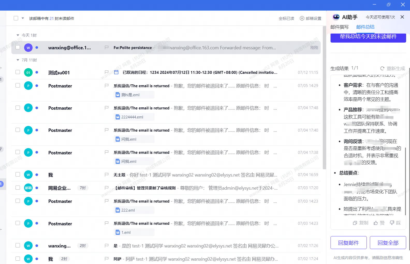
Task: Check the Postmaster 07/04 17:48 checkbox
Action: (x=18, y=108)
